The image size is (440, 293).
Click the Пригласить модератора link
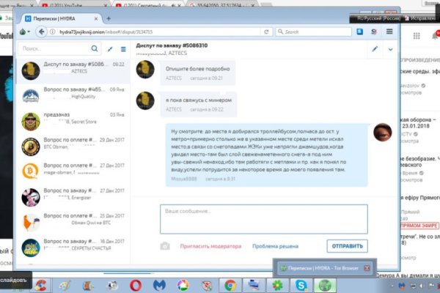tap(211, 246)
